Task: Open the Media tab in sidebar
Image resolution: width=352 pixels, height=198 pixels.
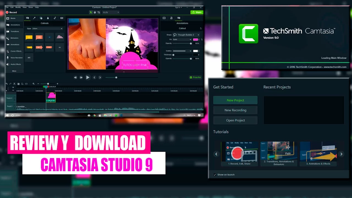Action: pyautogui.click(x=15, y=18)
